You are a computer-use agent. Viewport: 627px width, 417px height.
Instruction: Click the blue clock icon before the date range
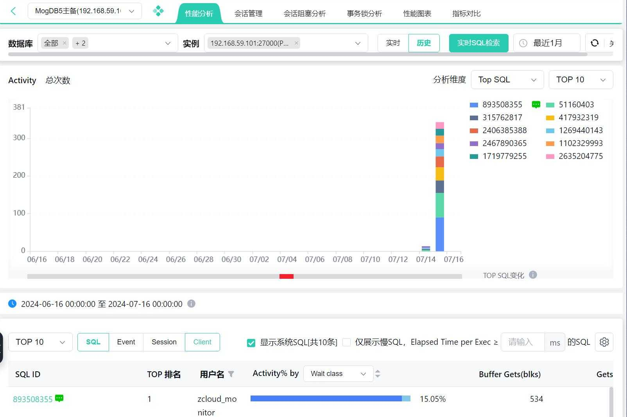coord(13,303)
